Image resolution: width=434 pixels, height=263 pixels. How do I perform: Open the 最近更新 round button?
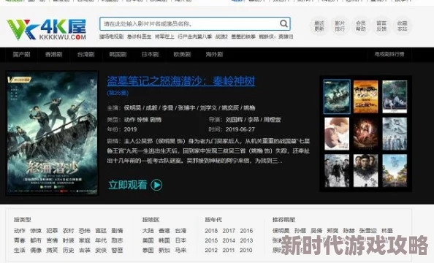[319, 26]
